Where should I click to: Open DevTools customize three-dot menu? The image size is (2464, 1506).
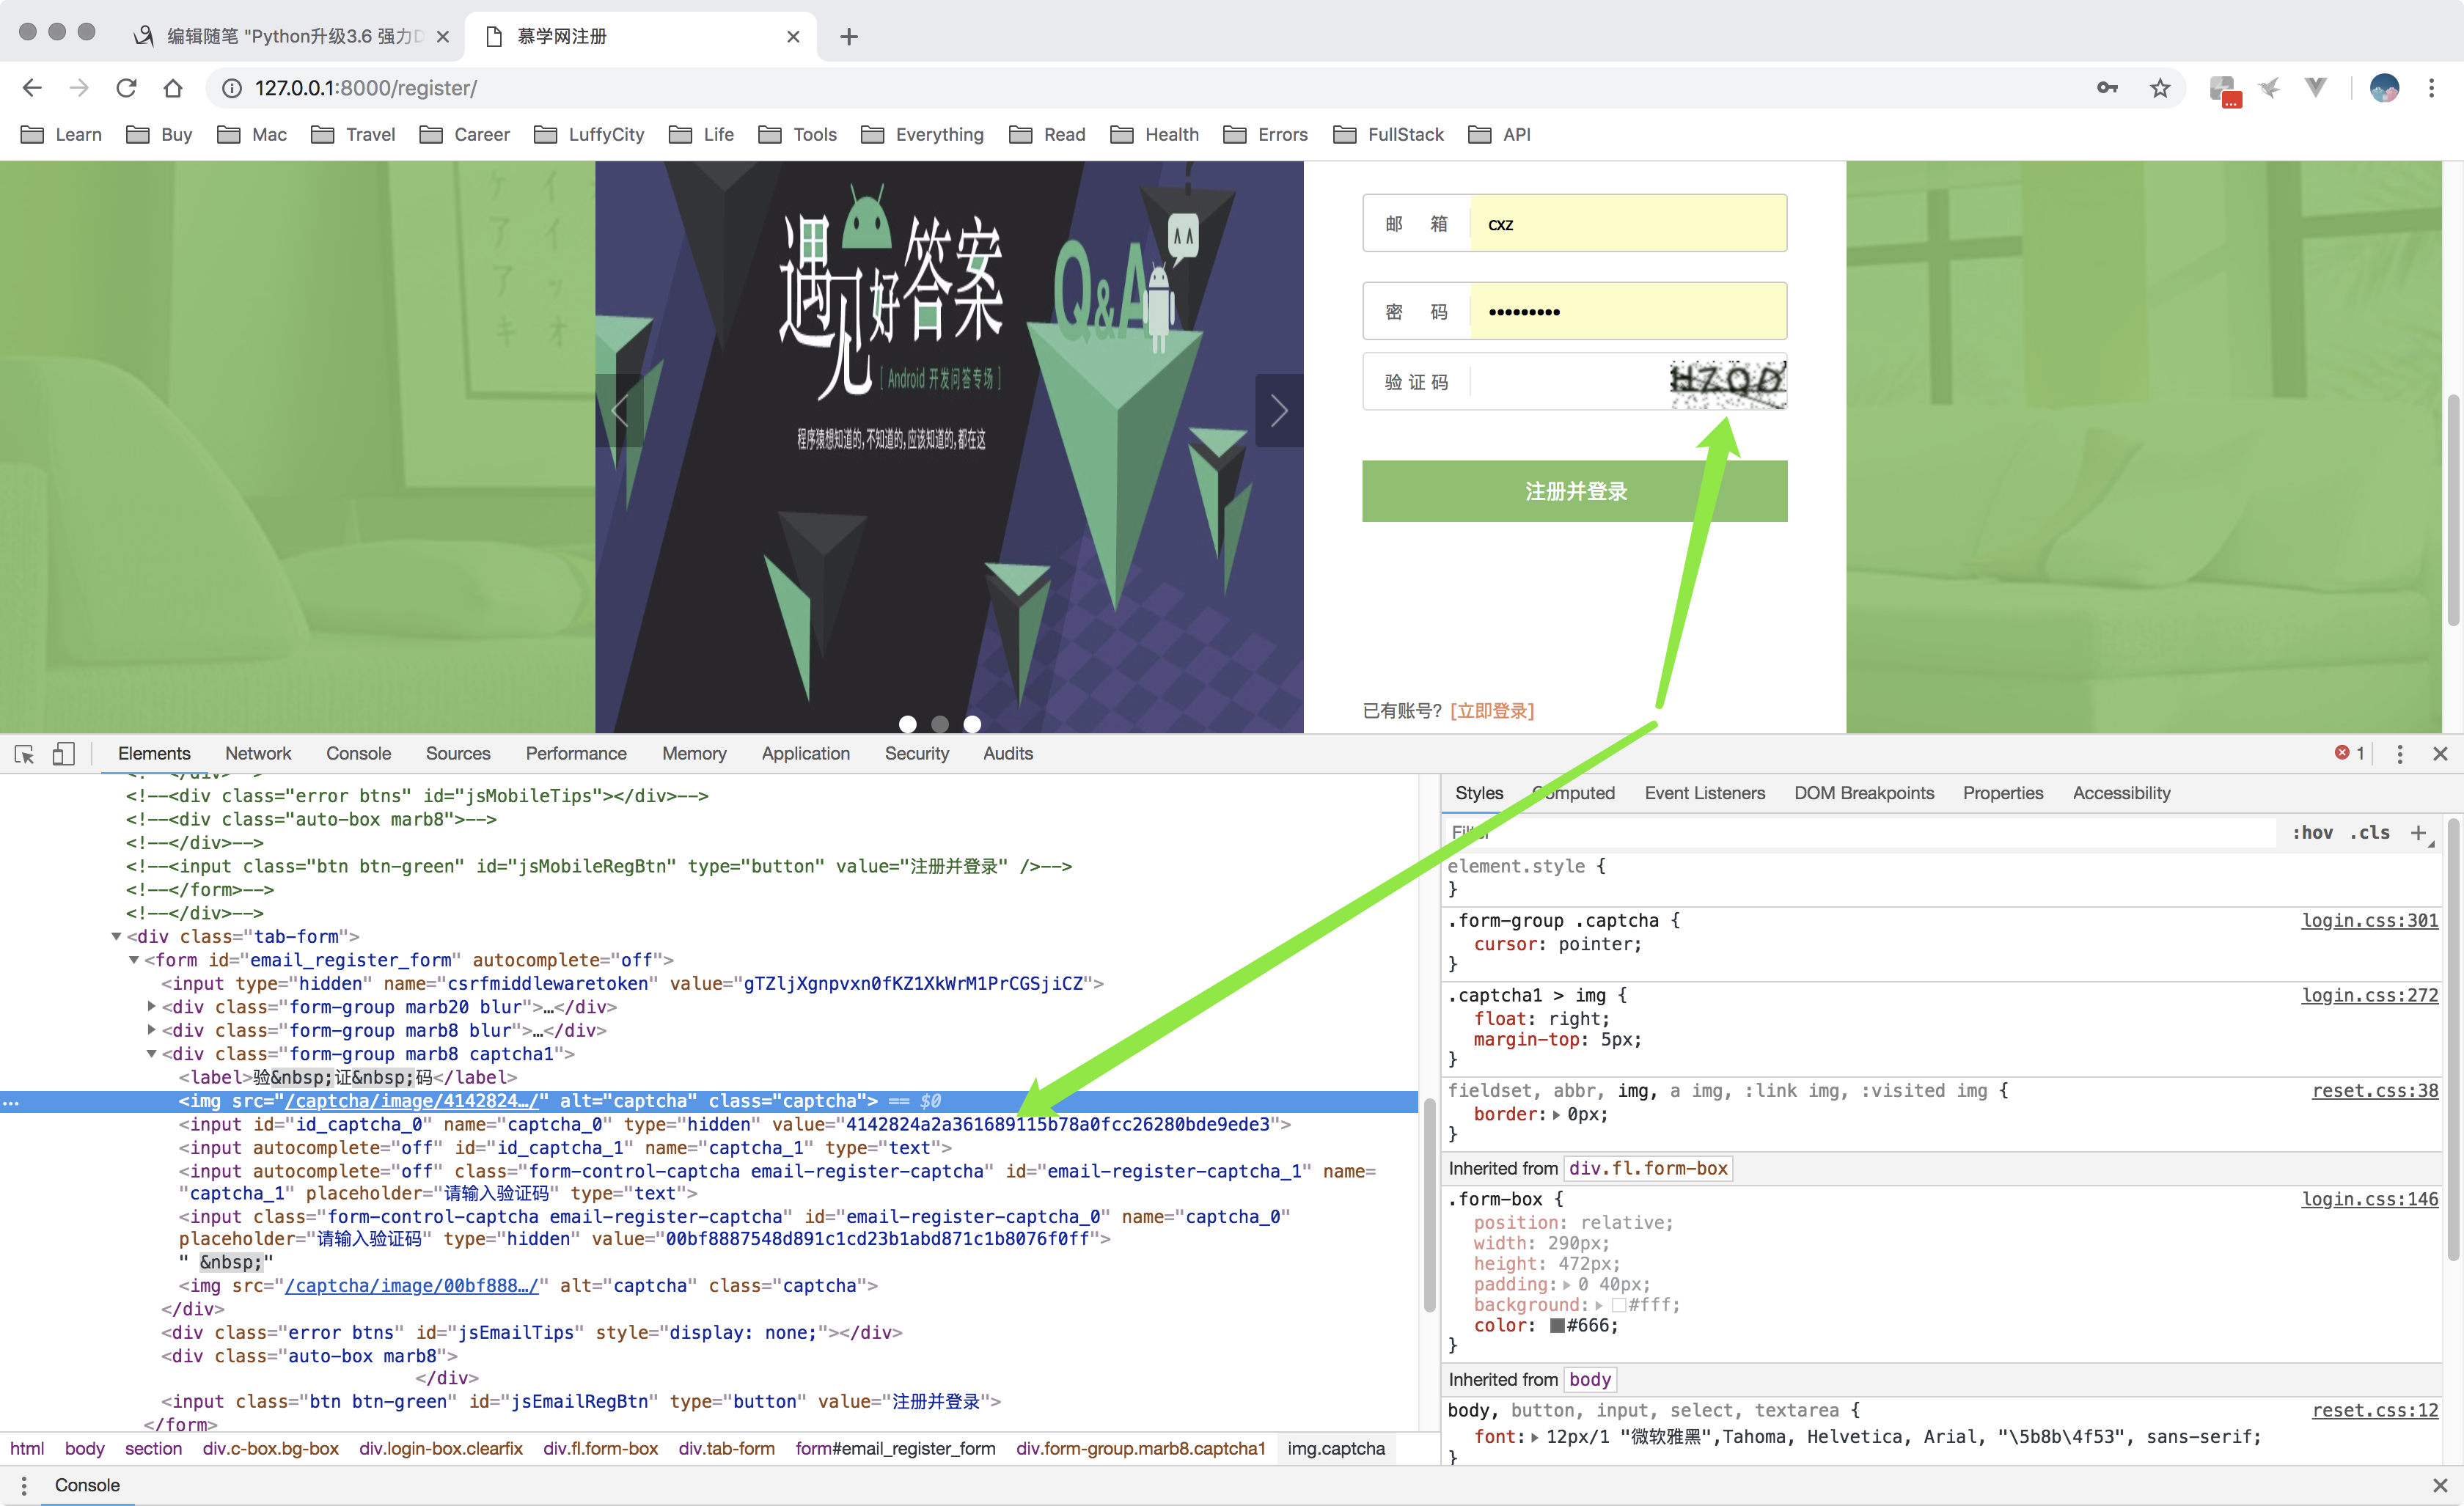click(x=2399, y=754)
